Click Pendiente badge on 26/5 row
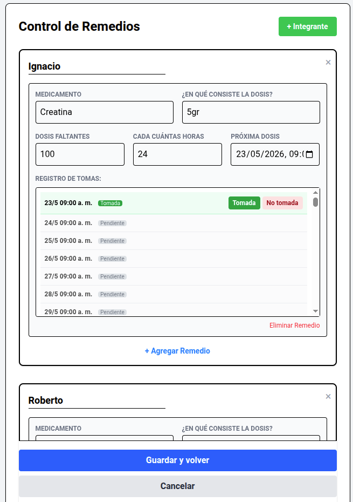The width and height of the screenshot is (353, 502). (112, 259)
